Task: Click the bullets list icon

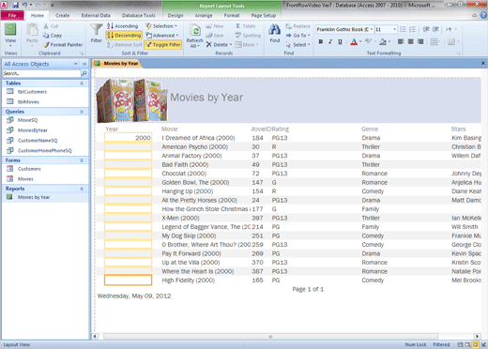Action: coord(403,29)
